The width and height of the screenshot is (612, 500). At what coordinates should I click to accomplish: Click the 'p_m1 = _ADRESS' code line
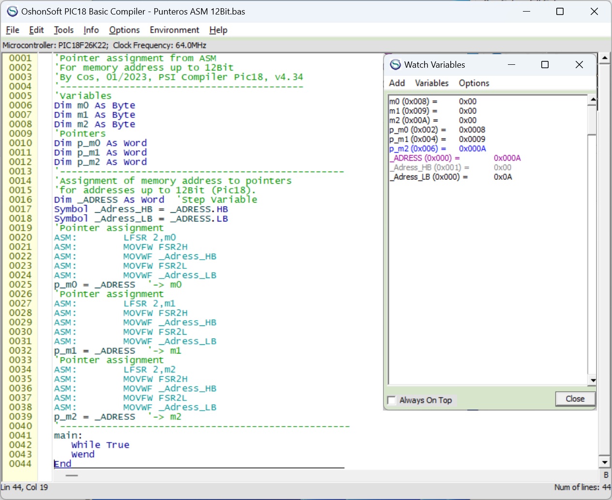pyautogui.click(x=118, y=351)
